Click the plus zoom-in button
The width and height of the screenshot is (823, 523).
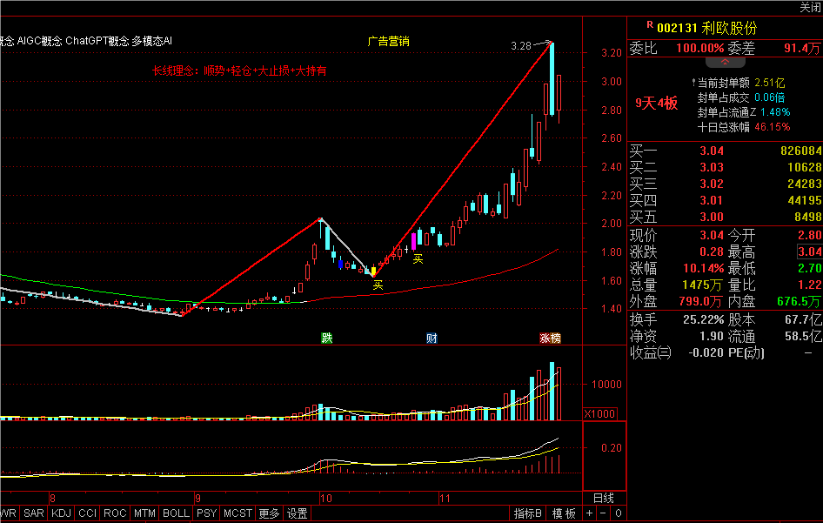(589, 513)
